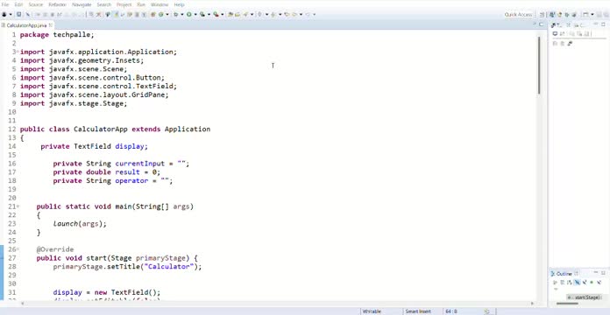The width and height of the screenshot is (610, 315).
Task: Minimize the editor area with its minimize icon
Action: 534,24
